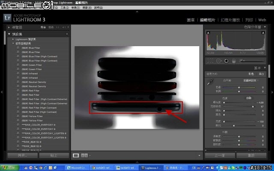This screenshot has width=274, height=171.
Task: Click the stacked phones photo preview
Action: [x=137, y=87]
